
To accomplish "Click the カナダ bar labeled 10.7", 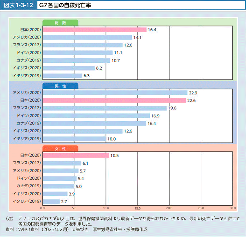I will (76, 60).
